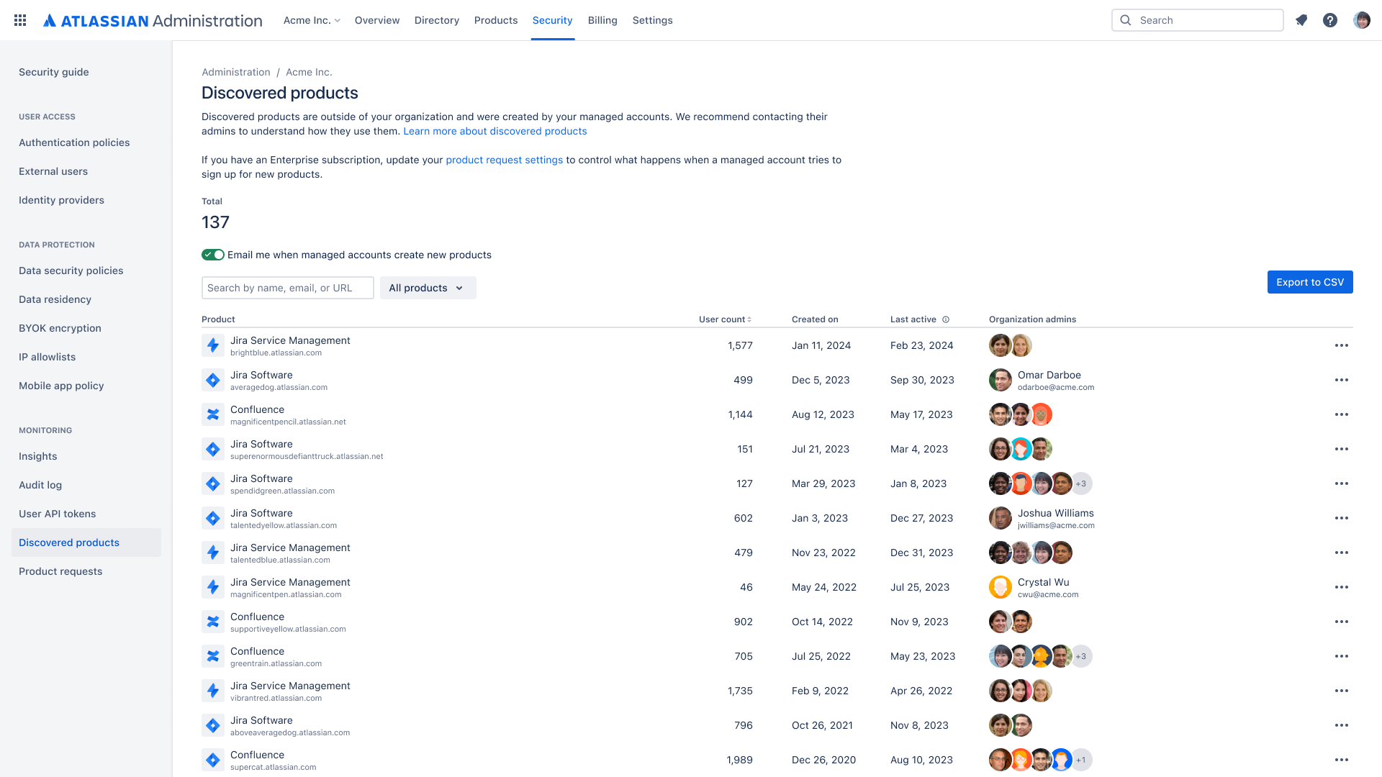The height and width of the screenshot is (777, 1382).
Task: Click the Jira Software icon for averagedog
Action: tap(212, 379)
